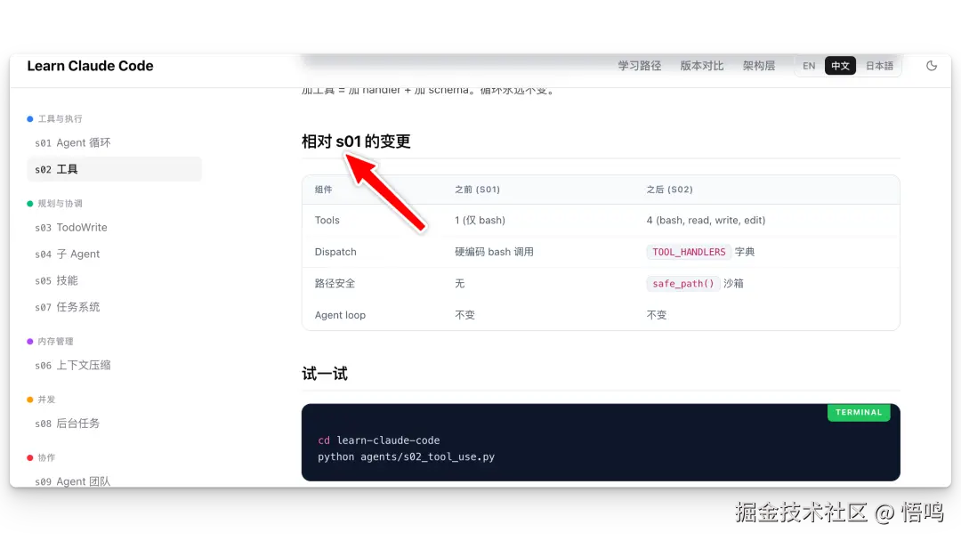Select 日本語 language option
Viewport: 961px width, 541px height.
(879, 65)
